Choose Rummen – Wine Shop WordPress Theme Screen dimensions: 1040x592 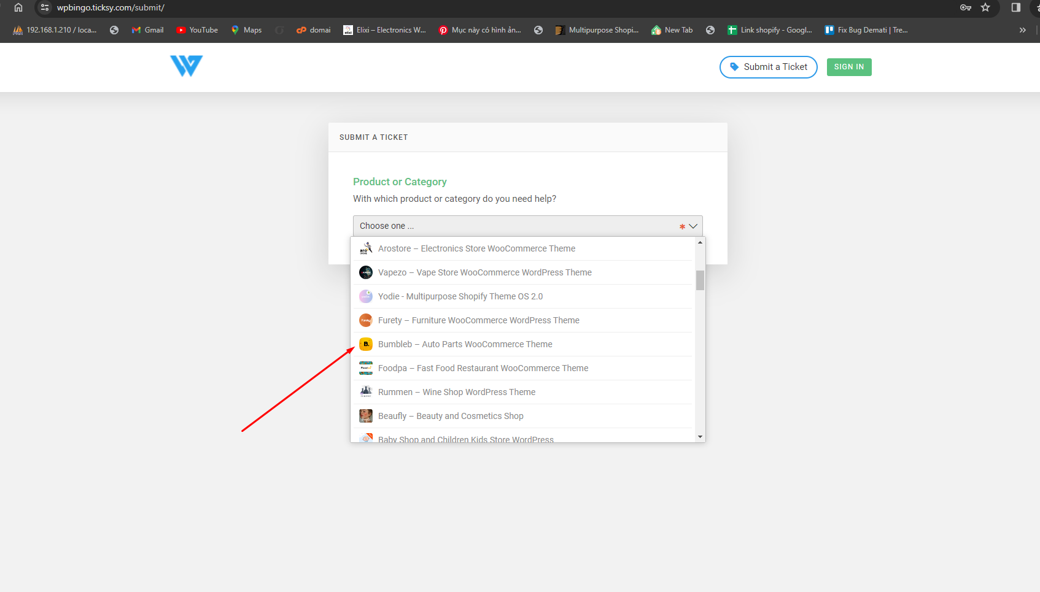tap(522, 392)
